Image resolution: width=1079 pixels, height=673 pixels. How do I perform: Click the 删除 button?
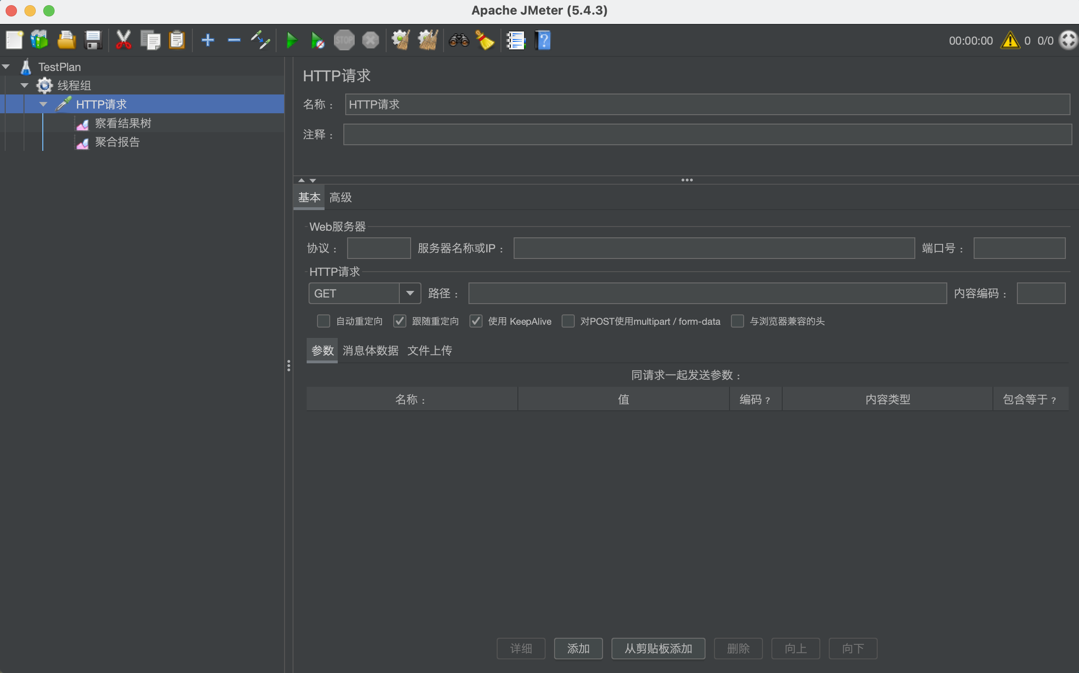coord(738,649)
